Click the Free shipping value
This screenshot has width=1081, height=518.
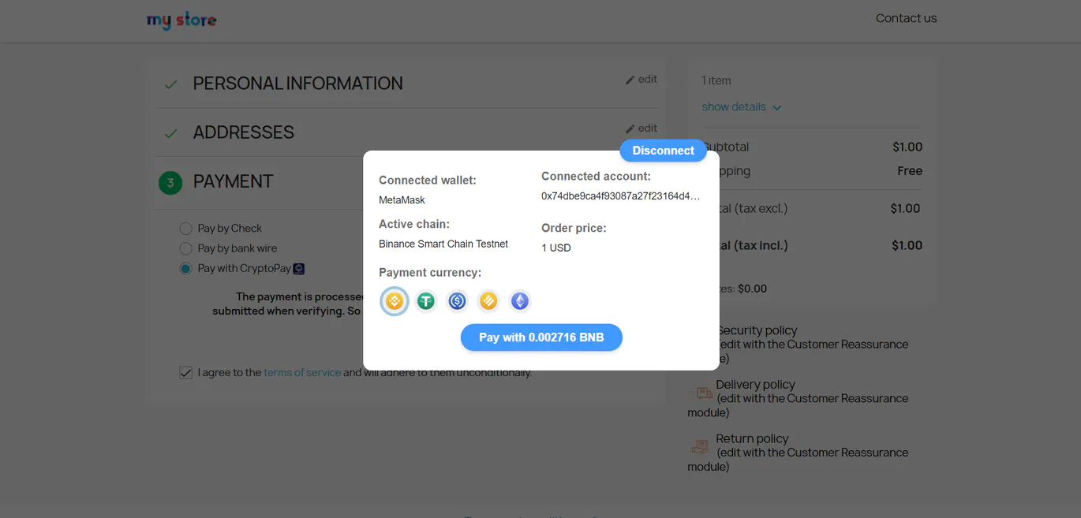910,171
